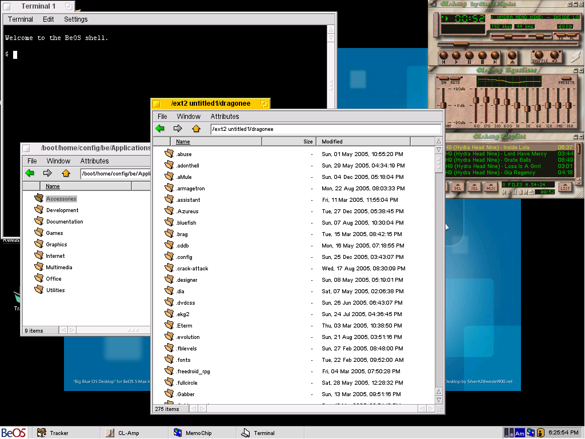The height and width of the screenshot is (439, 585).
Task: Select the .fonts folder icon
Action: [169, 359]
